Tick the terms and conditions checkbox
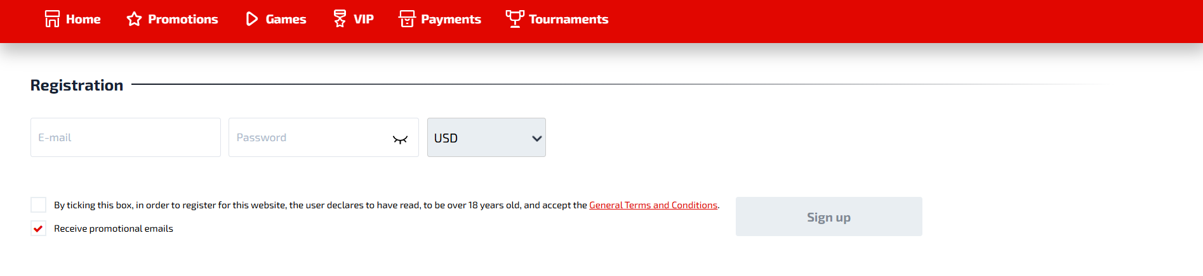Screen dimensions: 1203x276 click(x=39, y=205)
